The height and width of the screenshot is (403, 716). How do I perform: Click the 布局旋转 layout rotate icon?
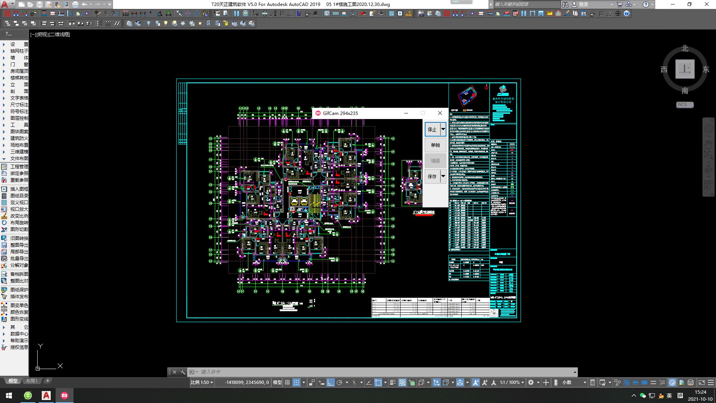4,223
